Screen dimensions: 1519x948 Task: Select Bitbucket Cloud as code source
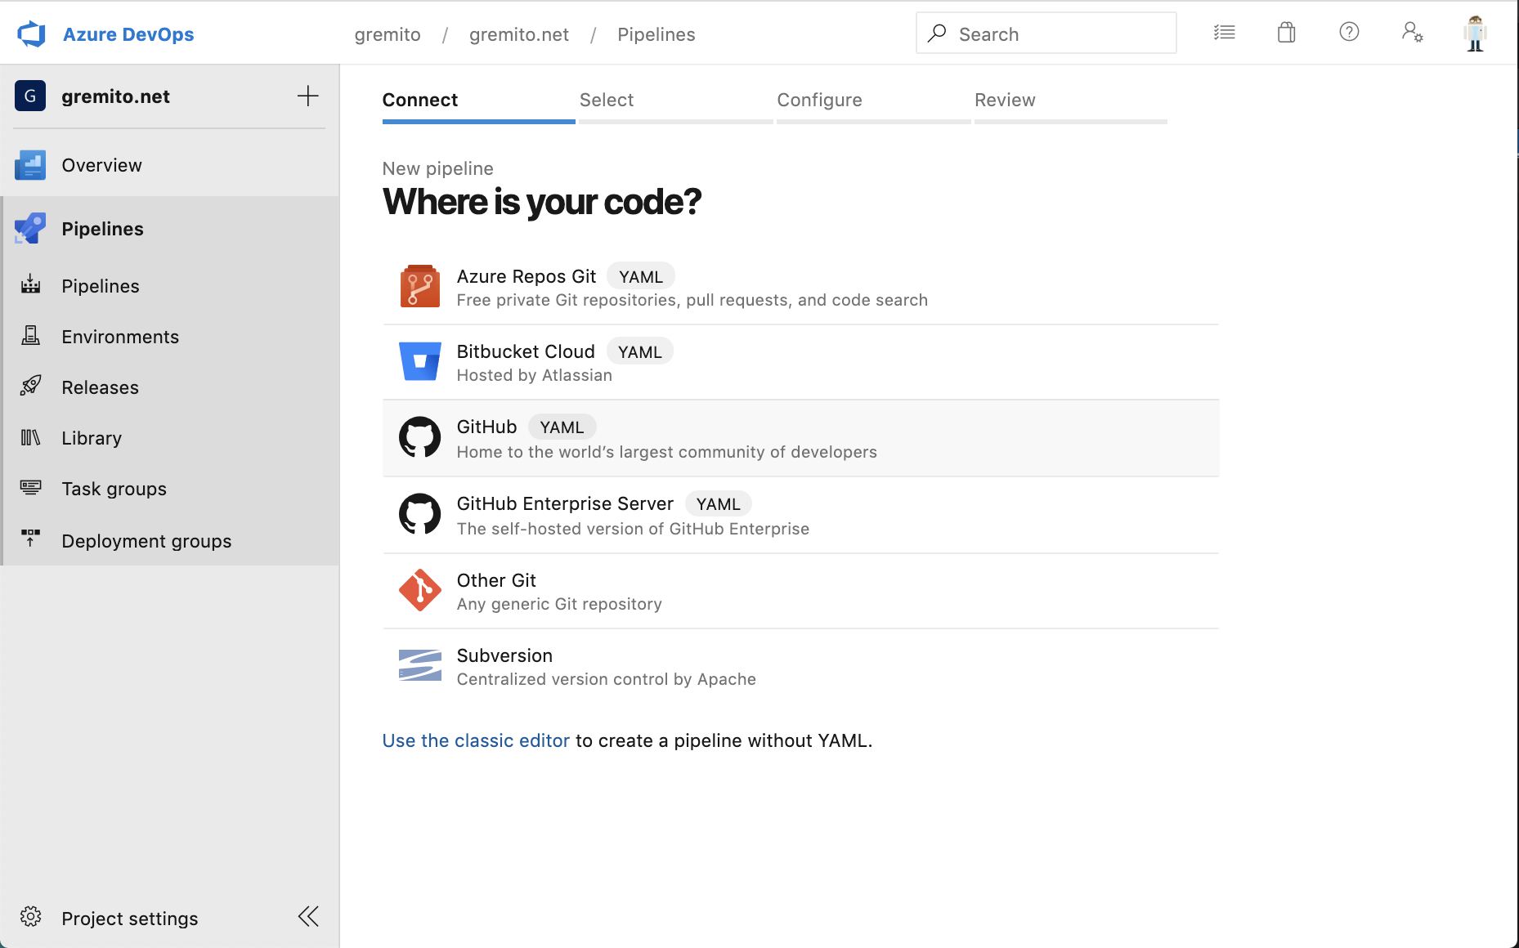coord(801,362)
